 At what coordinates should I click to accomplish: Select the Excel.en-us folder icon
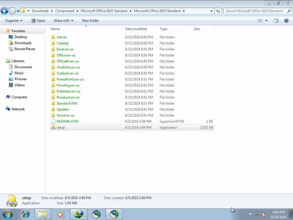coord(53,49)
